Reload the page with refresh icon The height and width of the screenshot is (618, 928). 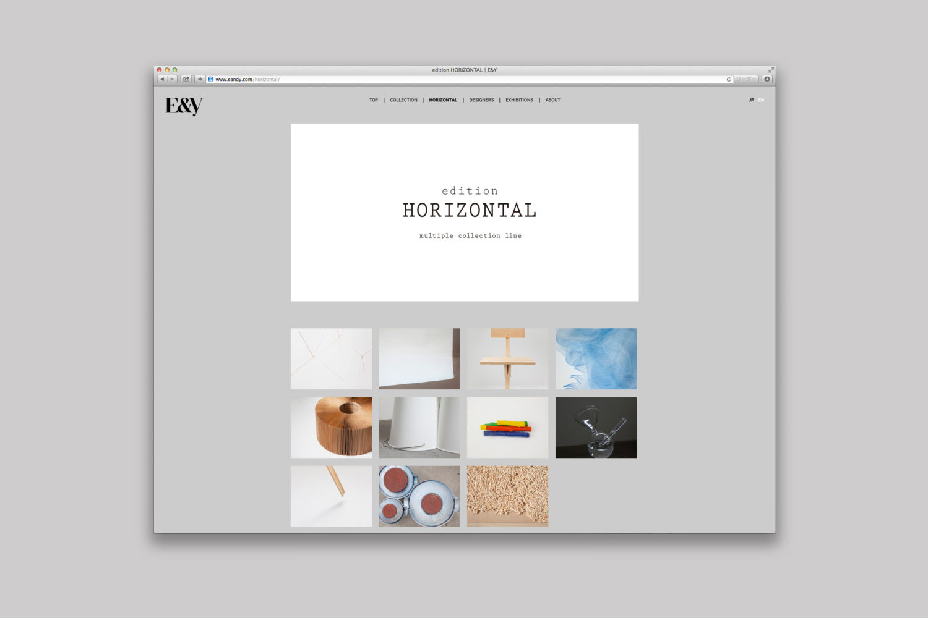click(x=728, y=79)
